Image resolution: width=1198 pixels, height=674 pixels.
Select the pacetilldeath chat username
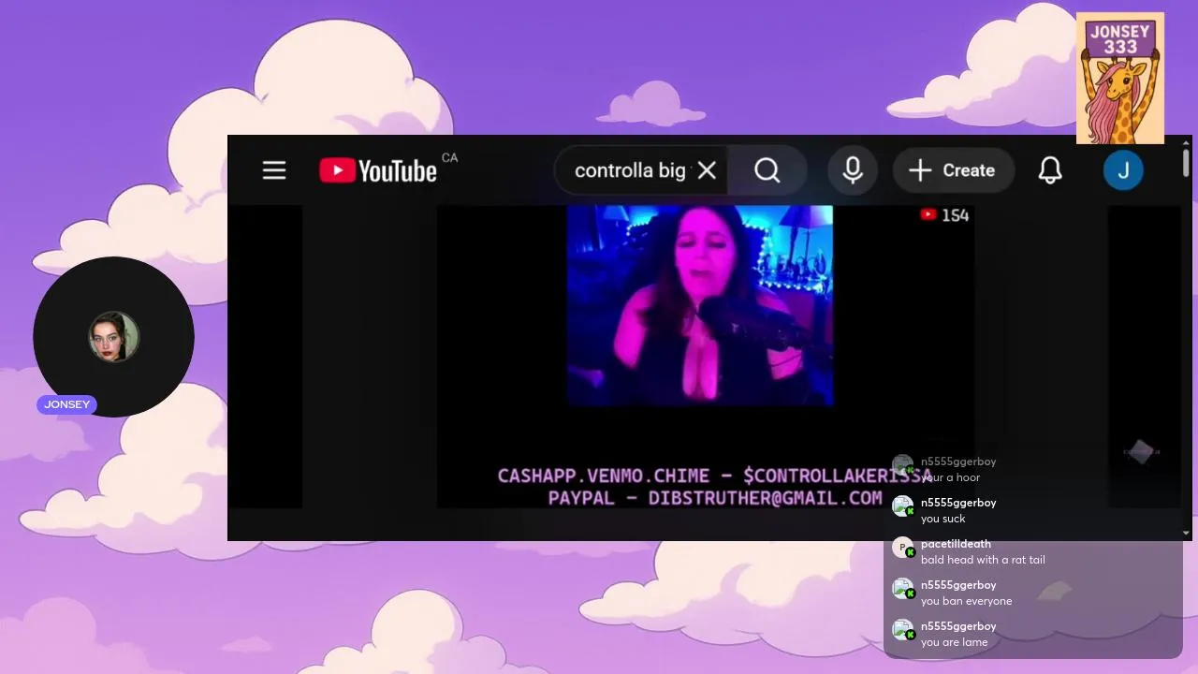[956, 544]
